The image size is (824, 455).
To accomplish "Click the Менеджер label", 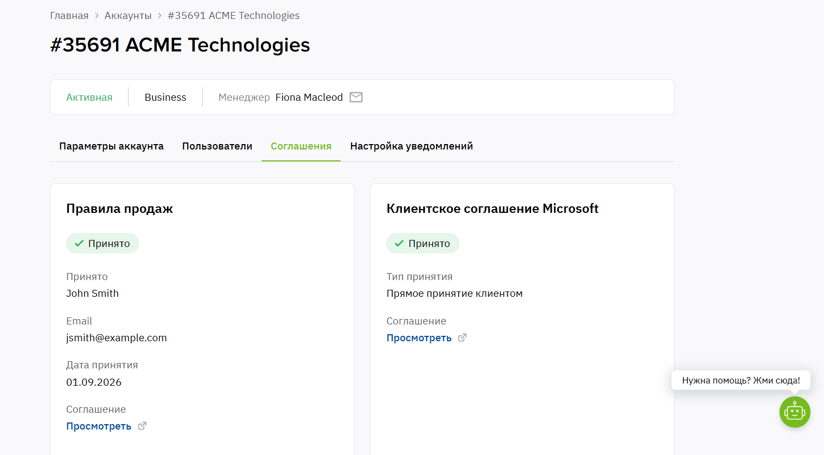I will 244,97.
